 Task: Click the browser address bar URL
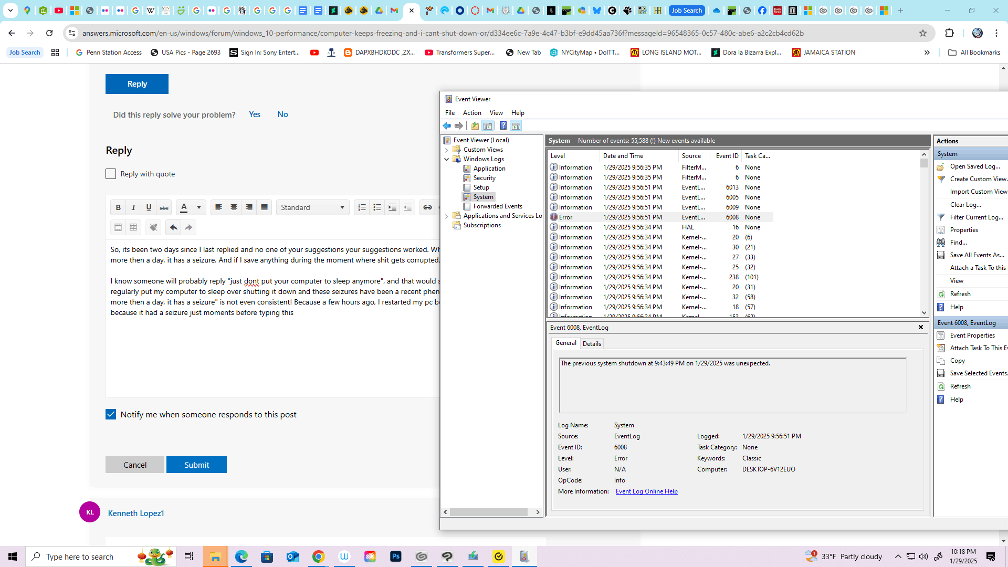(x=443, y=33)
